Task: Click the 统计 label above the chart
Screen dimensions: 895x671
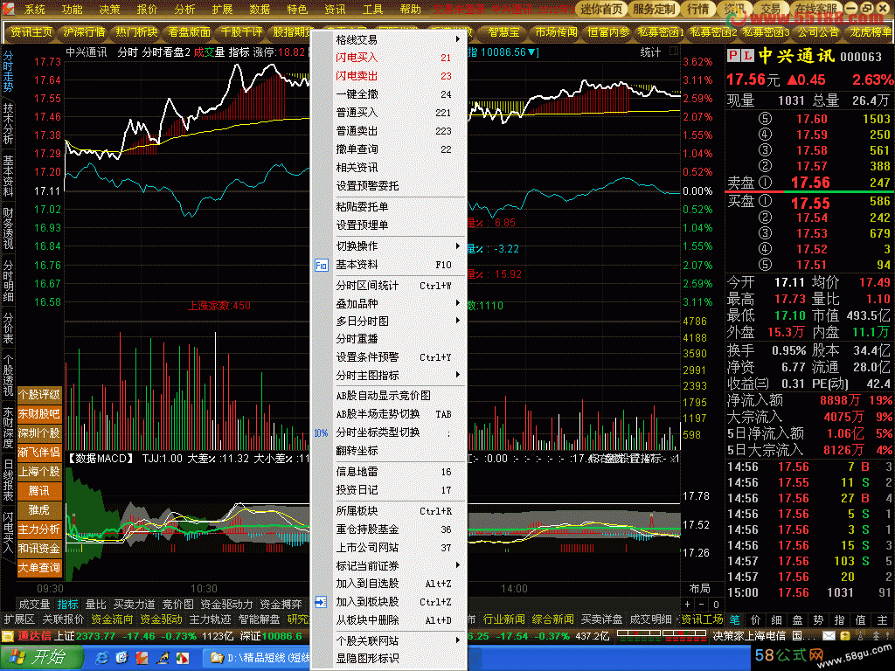Action: click(x=650, y=52)
